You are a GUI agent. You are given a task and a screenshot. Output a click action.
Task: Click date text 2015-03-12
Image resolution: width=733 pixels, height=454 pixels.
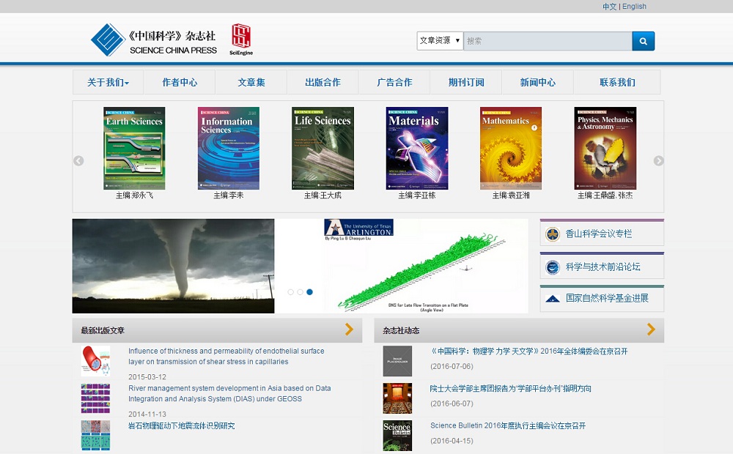pyautogui.click(x=147, y=377)
